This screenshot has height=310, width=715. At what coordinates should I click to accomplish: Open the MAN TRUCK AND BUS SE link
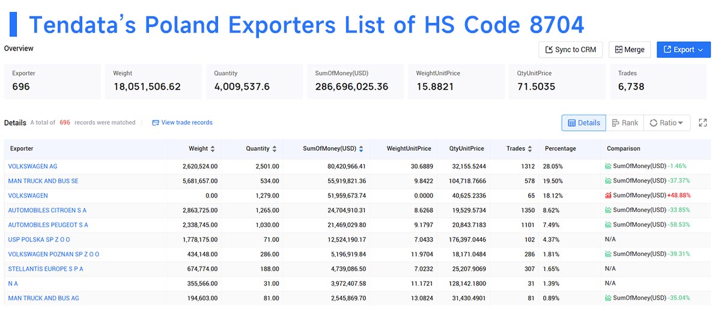tap(43, 181)
